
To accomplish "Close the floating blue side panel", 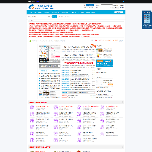I will pos(152,11).
